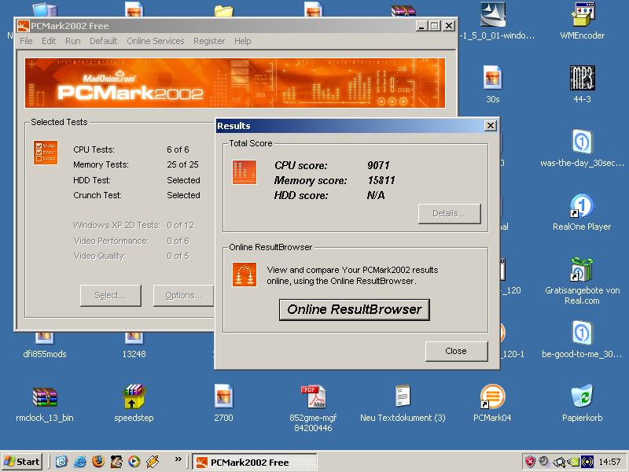Click the CPU Tests 6 of 6 value

pyautogui.click(x=178, y=149)
